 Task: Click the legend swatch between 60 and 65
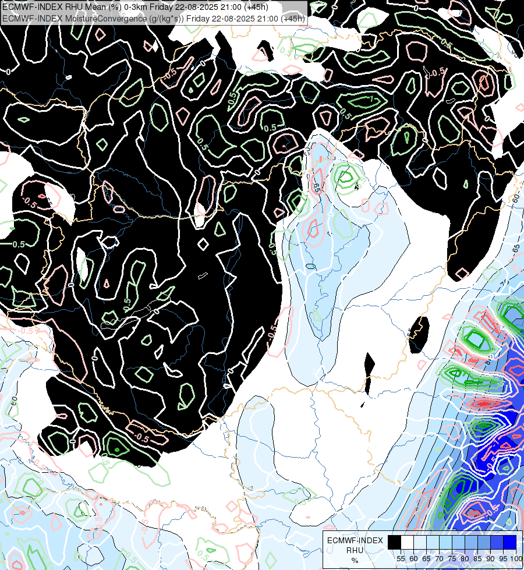pyautogui.click(x=420, y=542)
